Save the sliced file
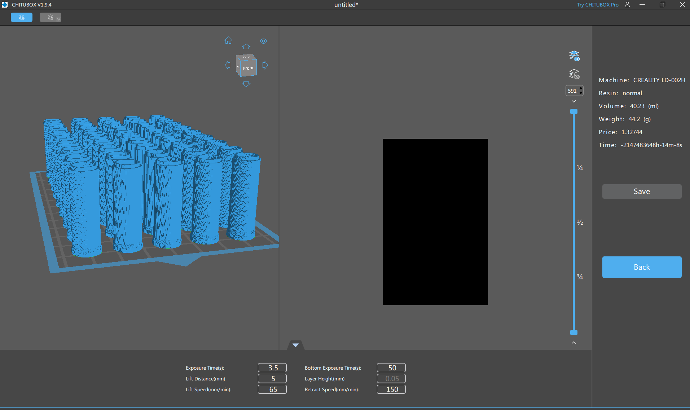Viewport: 690px width, 410px height. click(x=642, y=191)
